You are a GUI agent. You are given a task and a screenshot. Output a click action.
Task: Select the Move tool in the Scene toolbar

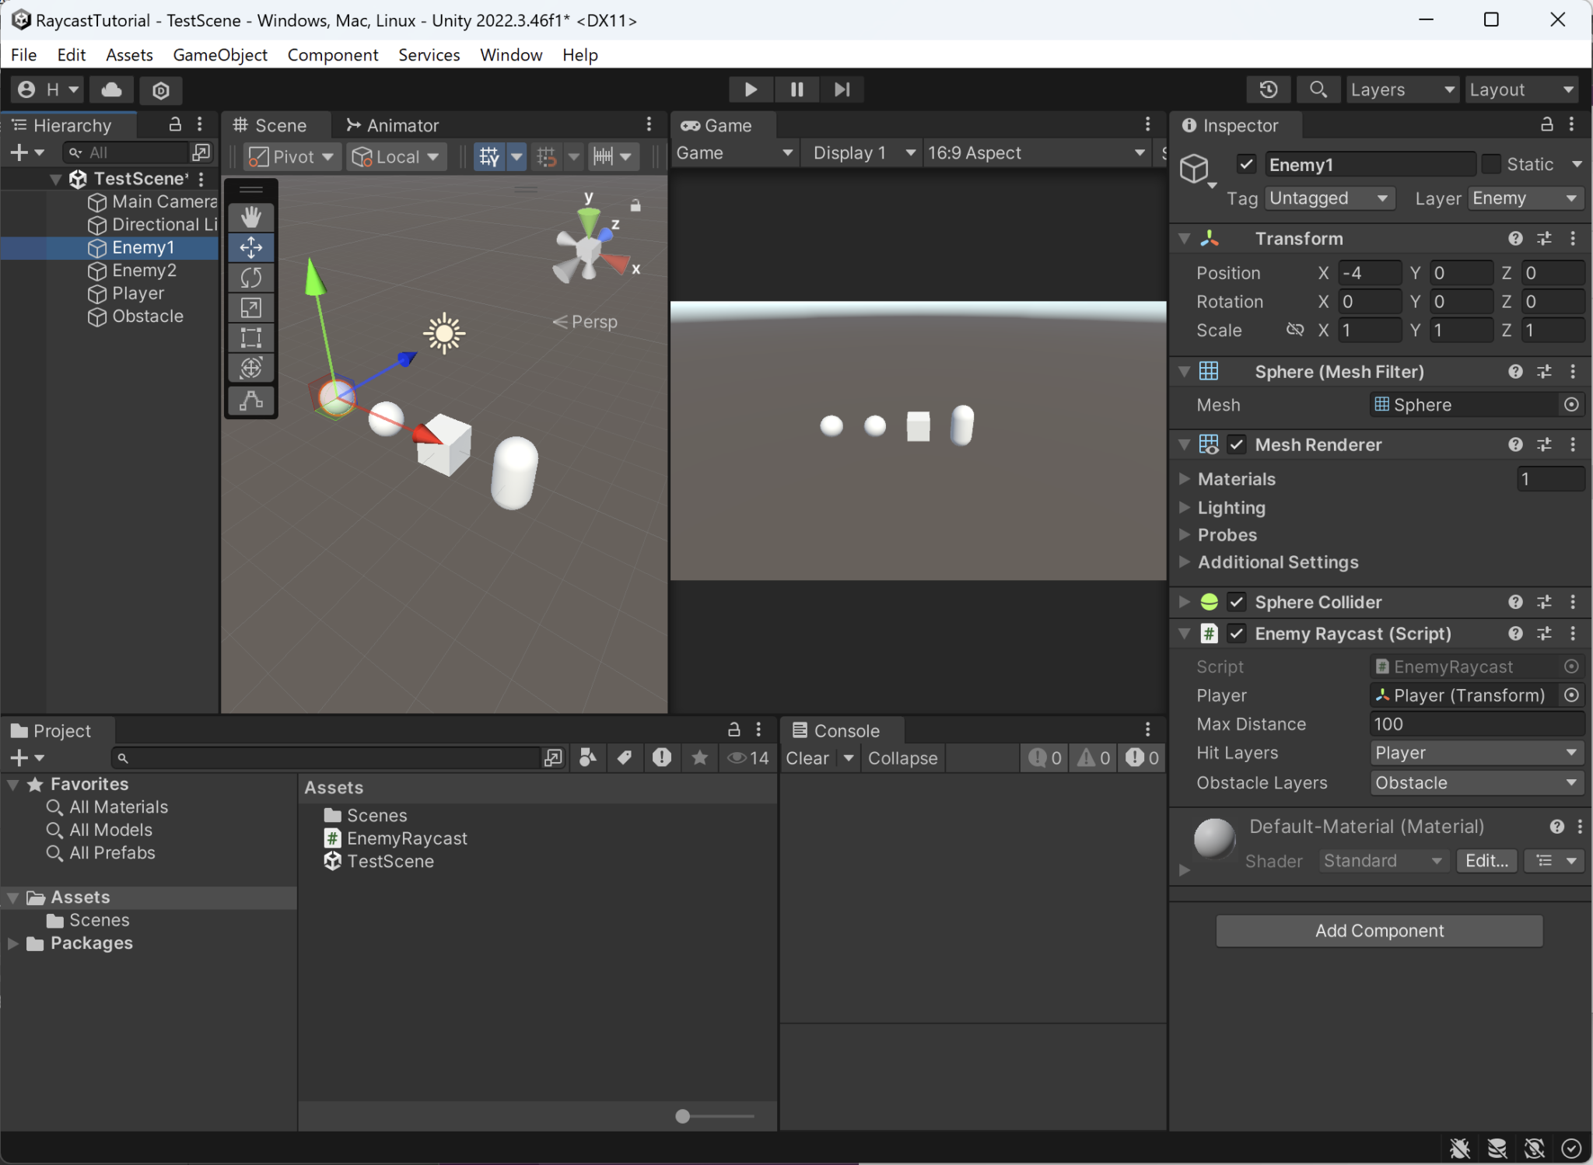pyautogui.click(x=250, y=247)
